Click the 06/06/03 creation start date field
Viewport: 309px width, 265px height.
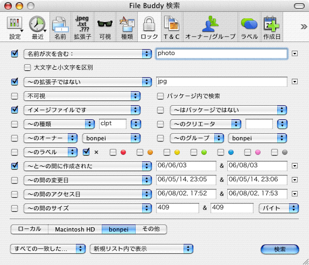[x=186, y=166]
